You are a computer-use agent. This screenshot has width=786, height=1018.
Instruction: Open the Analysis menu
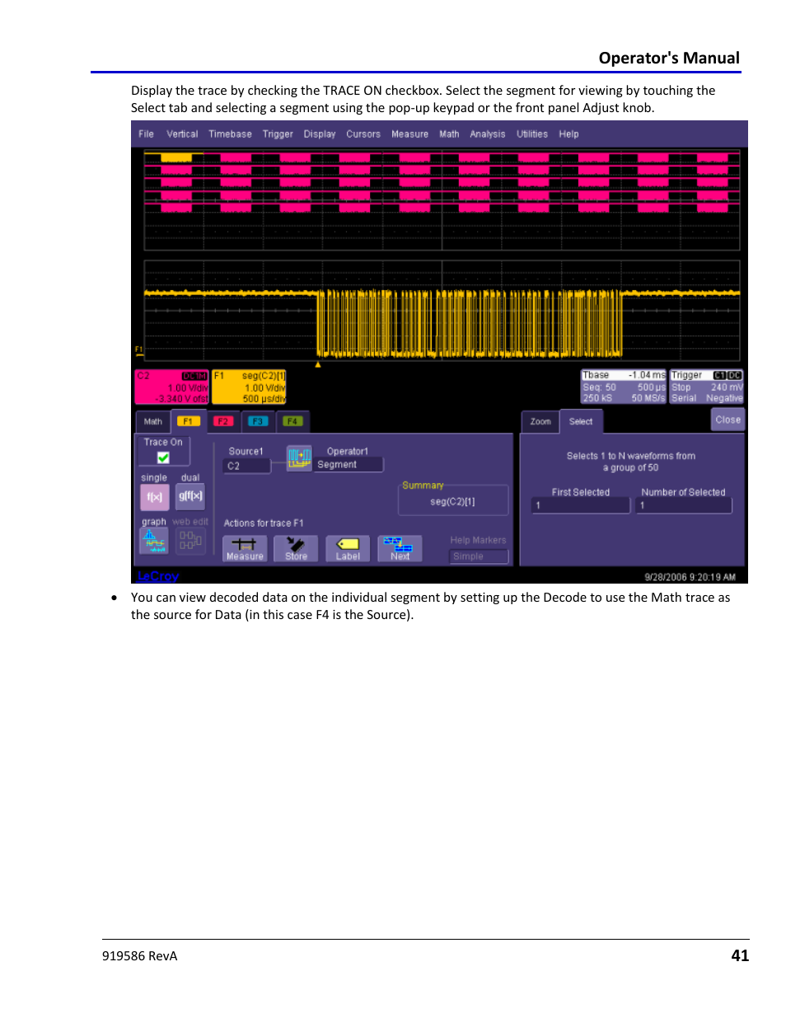[x=488, y=134]
